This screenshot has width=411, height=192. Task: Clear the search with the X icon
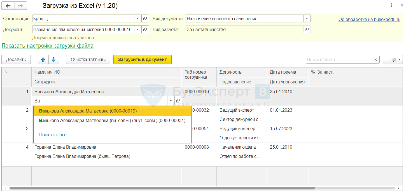pos(376,60)
